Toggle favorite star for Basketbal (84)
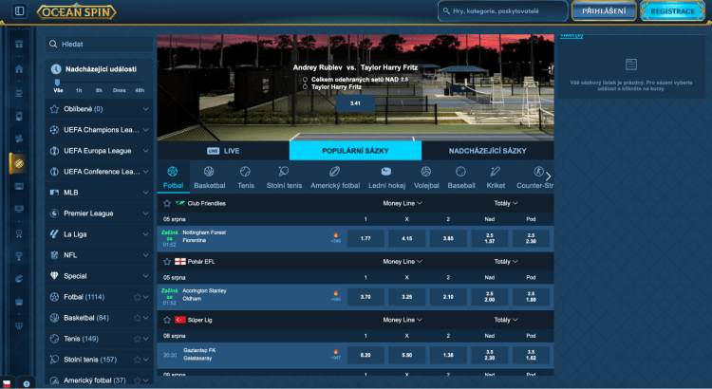The height and width of the screenshot is (389, 712). click(137, 318)
